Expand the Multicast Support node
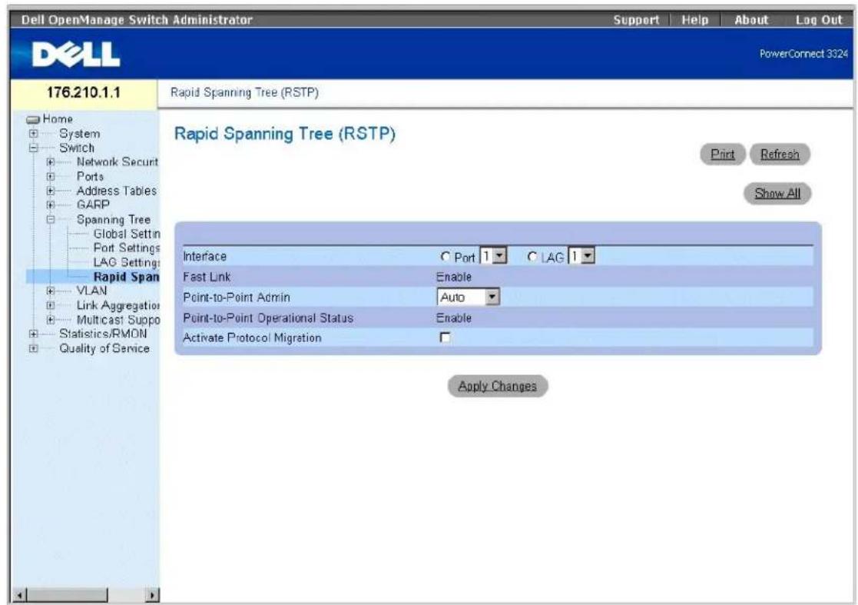The height and width of the screenshot is (605, 858). click(x=51, y=320)
